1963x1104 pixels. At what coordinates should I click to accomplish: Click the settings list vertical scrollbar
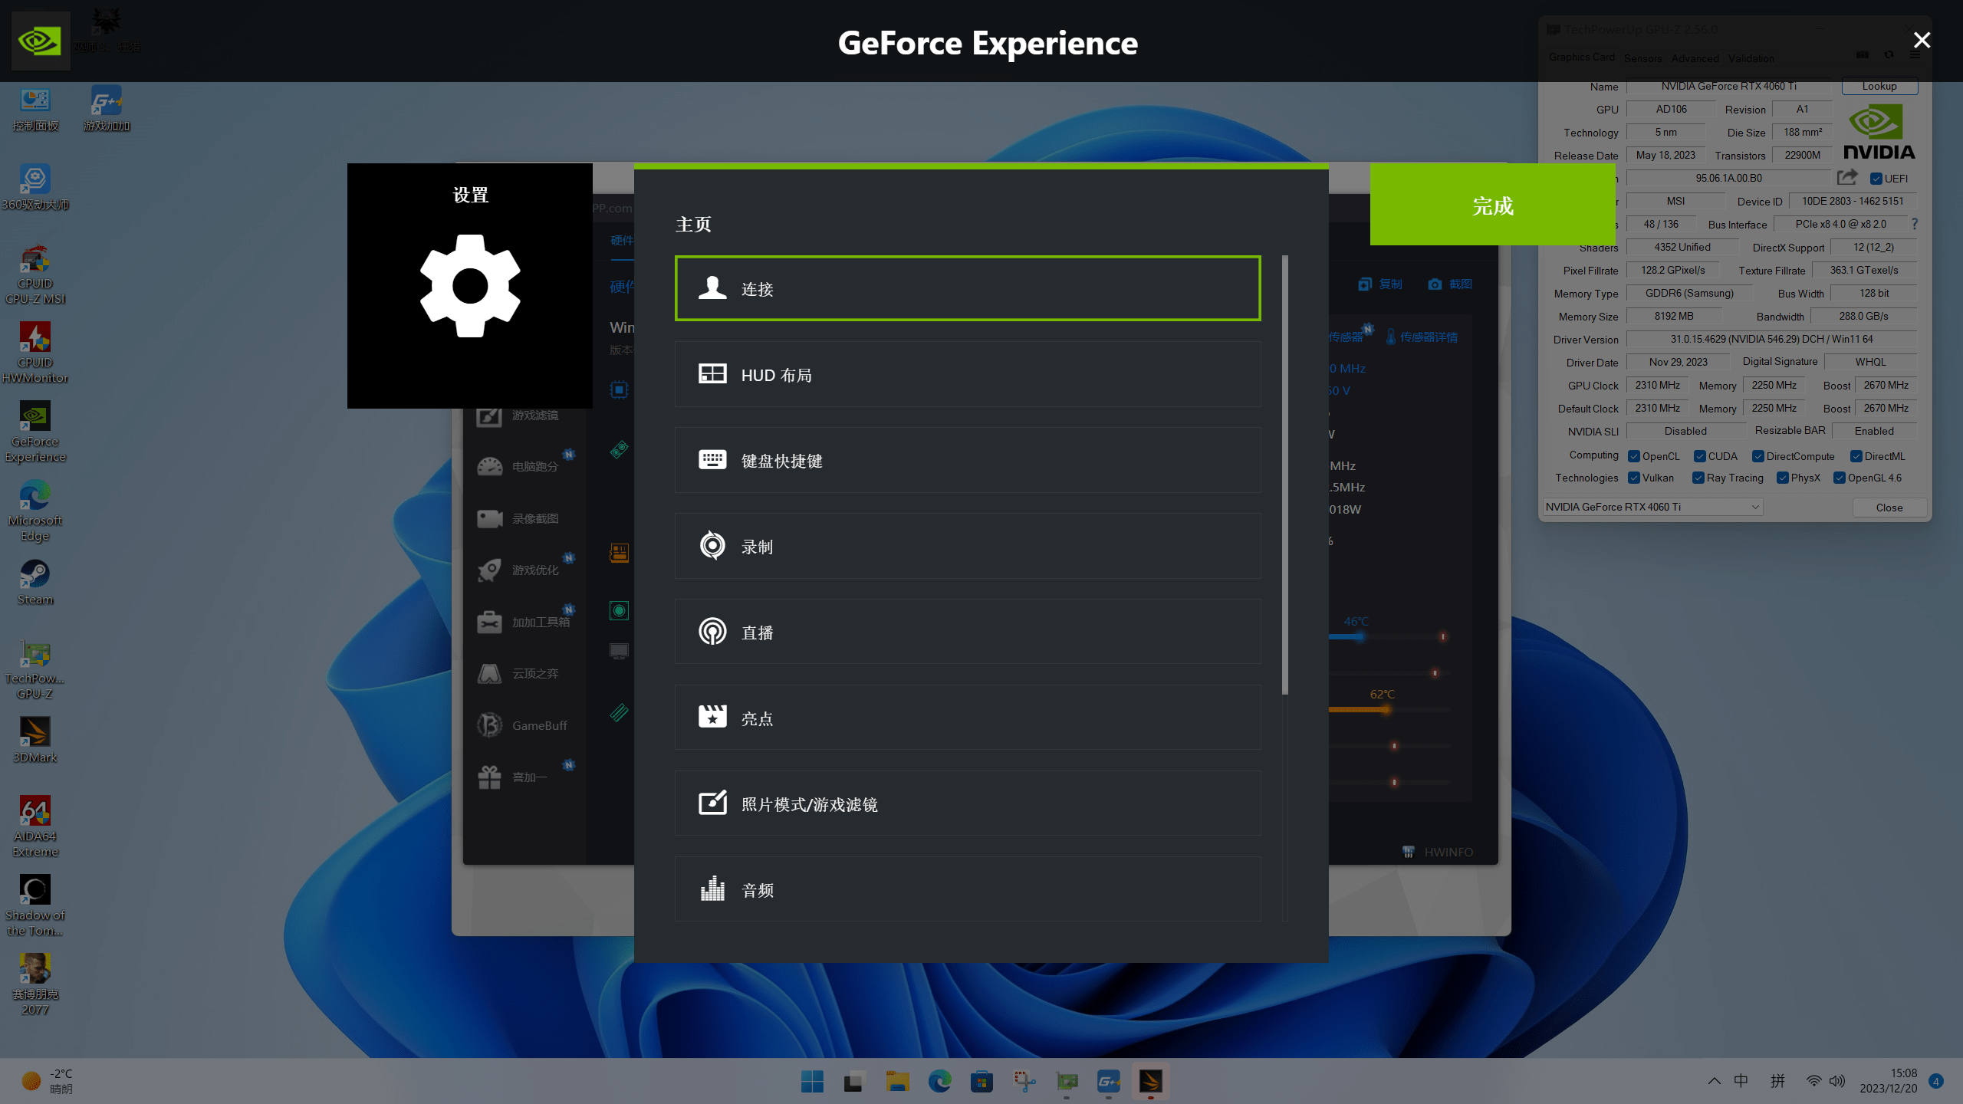coord(1285,475)
